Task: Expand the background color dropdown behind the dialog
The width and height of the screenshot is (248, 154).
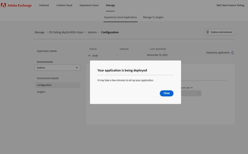Action: pos(192,93)
